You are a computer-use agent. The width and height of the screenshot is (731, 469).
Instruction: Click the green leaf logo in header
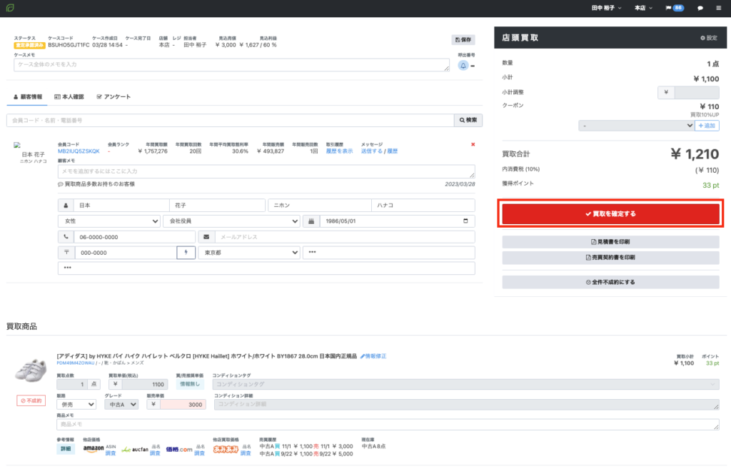[x=10, y=8]
